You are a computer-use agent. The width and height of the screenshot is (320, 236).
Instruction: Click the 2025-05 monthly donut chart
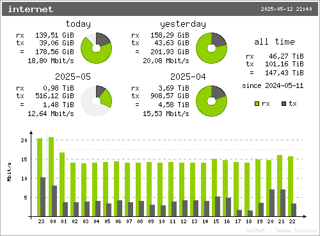click(96, 101)
